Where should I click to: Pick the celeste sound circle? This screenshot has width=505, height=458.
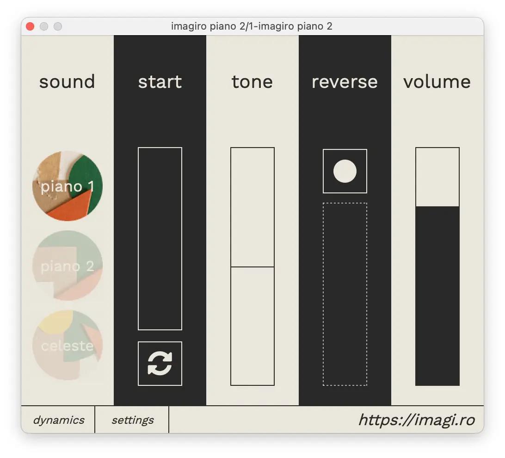(68, 345)
